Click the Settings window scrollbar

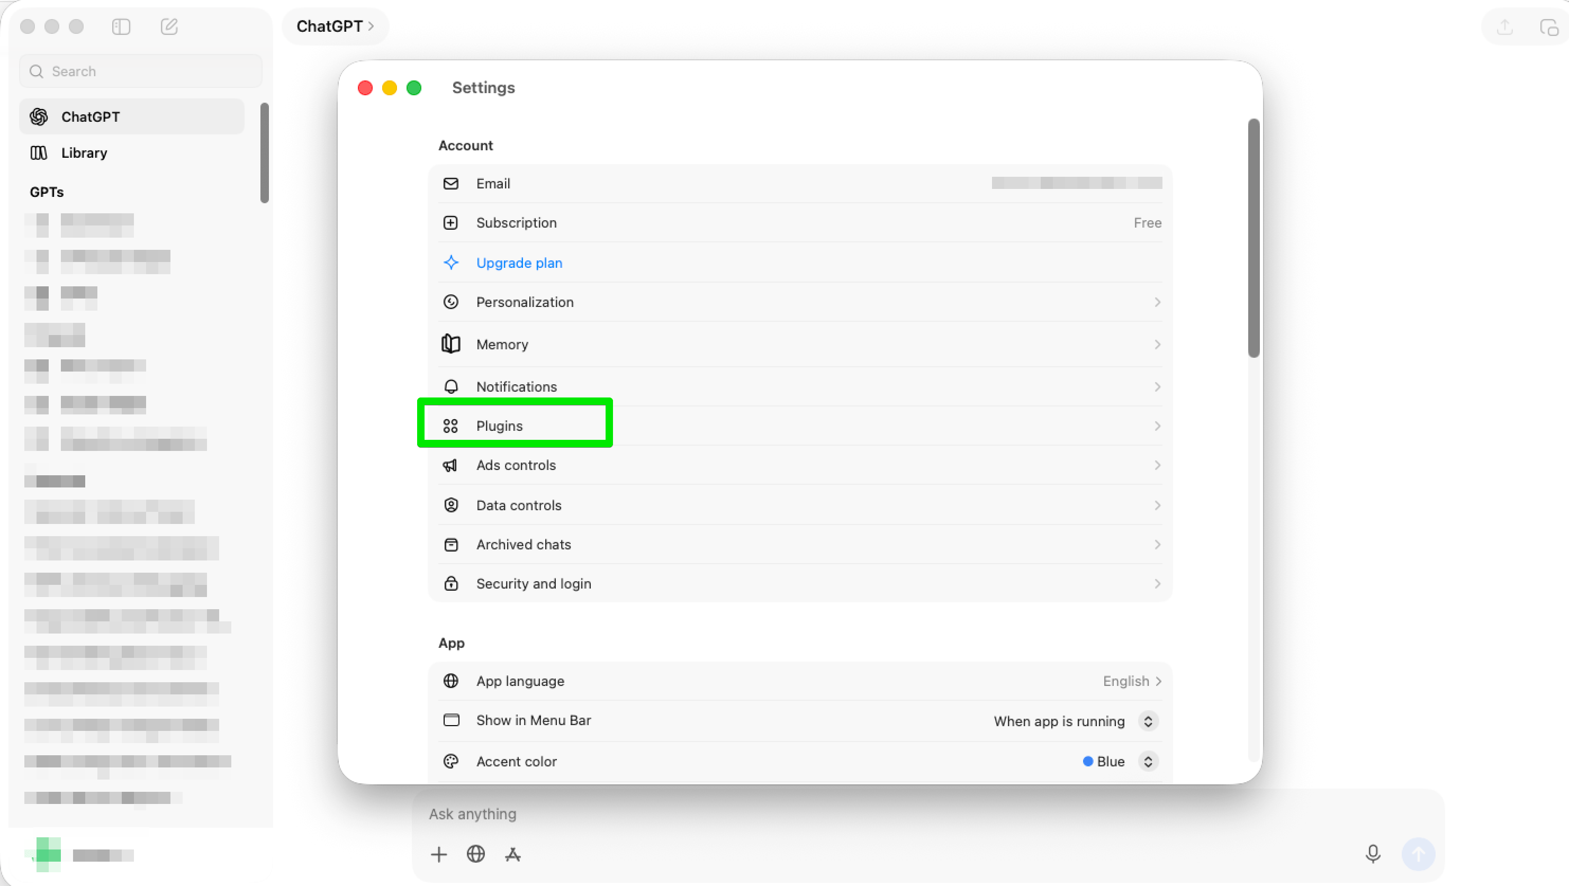(1254, 238)
